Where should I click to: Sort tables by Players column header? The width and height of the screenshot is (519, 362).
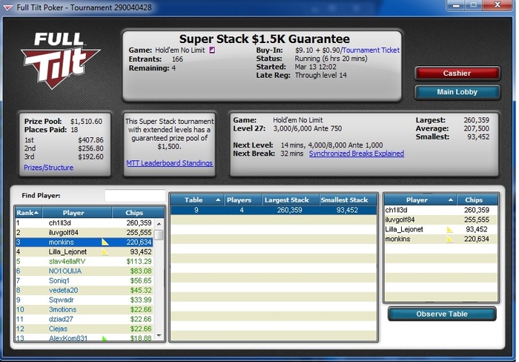click(x=242, y=200)
